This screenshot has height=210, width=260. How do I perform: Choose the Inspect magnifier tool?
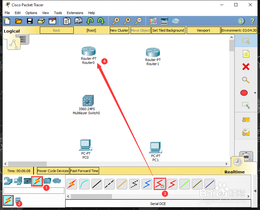pyautogui.click(x=246, y=80)
